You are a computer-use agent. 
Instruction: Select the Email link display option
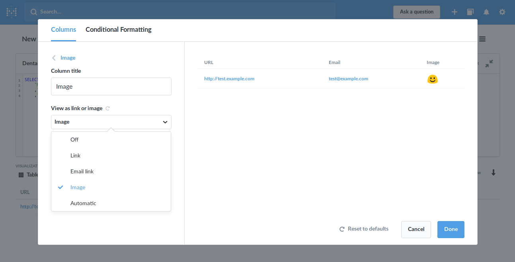[82, 171]
